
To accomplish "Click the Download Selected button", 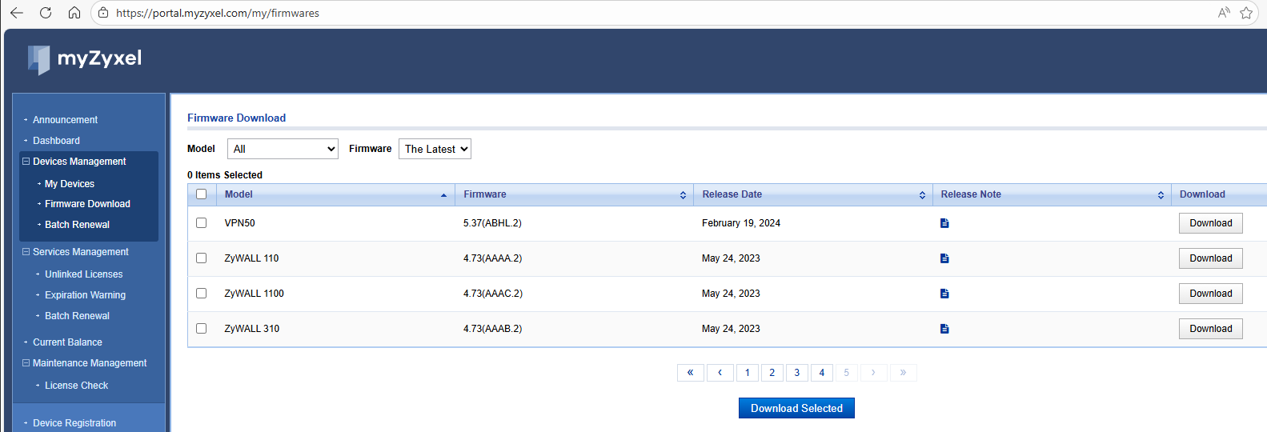I will (796, 408).
